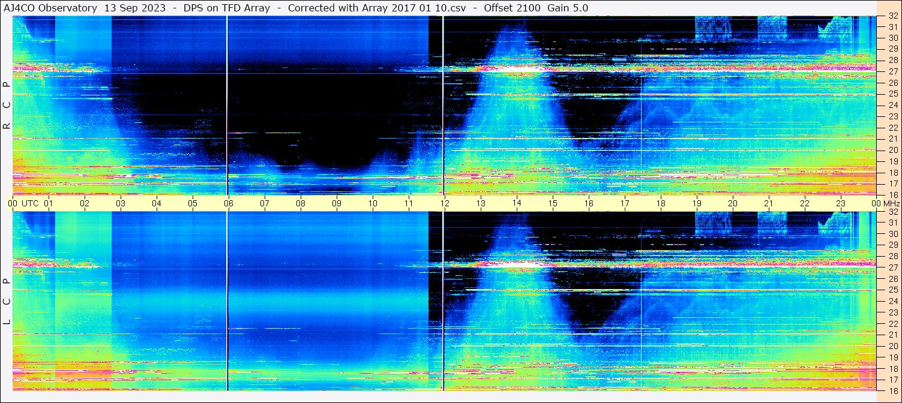Viewport: 902px width, 403px height.
Task: Click the 23 hour label on time axis
Action: (x=840, y=203)
